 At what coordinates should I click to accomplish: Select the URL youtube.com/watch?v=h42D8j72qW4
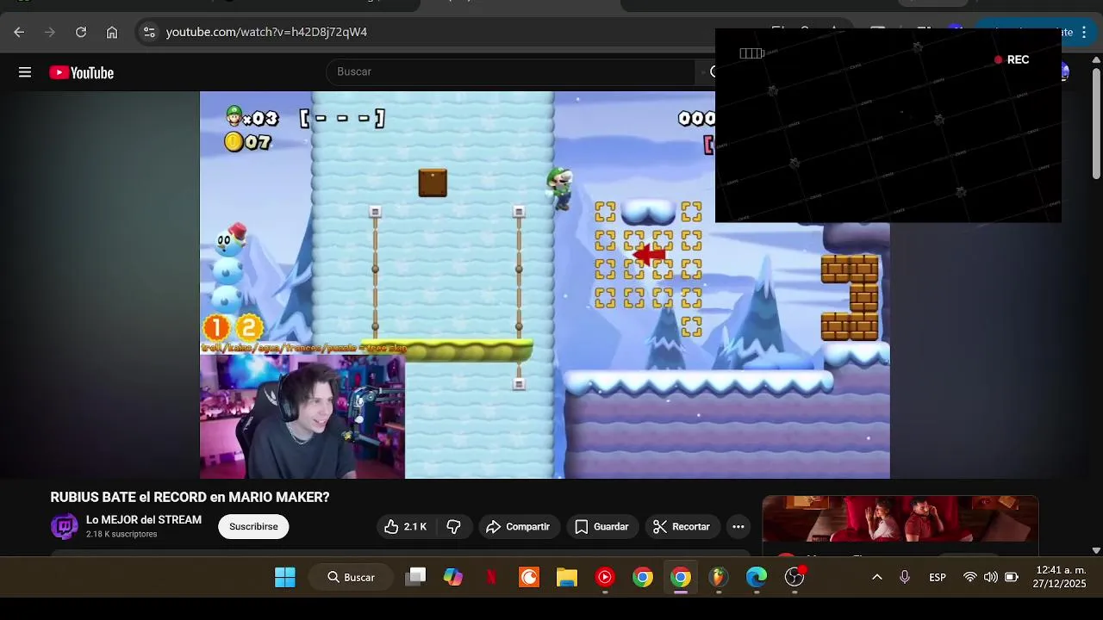point(266,32)
